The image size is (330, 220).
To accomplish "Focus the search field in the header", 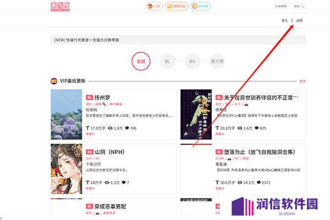I will tap(299, 6).
